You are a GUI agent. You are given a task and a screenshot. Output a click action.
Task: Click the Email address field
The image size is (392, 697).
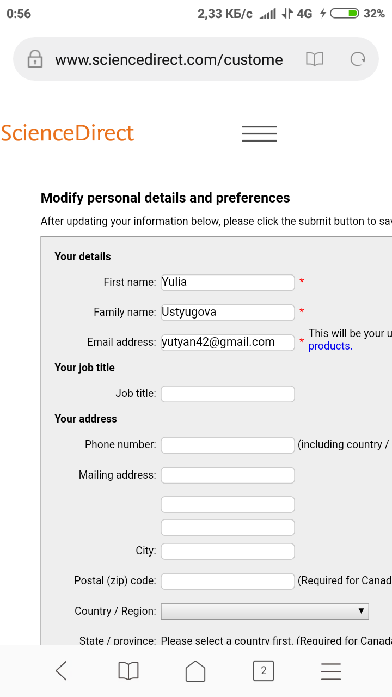click(228, 343)
